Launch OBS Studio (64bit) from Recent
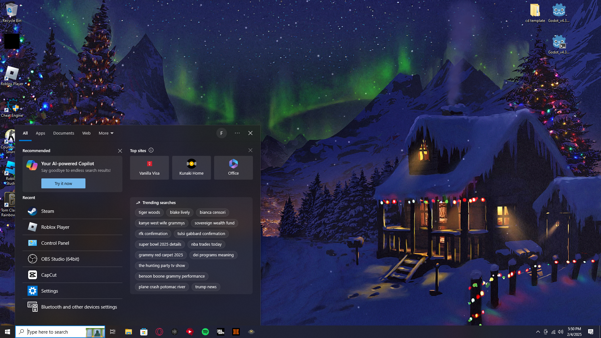Screen dimensions: 601x338 coord(60,259)
